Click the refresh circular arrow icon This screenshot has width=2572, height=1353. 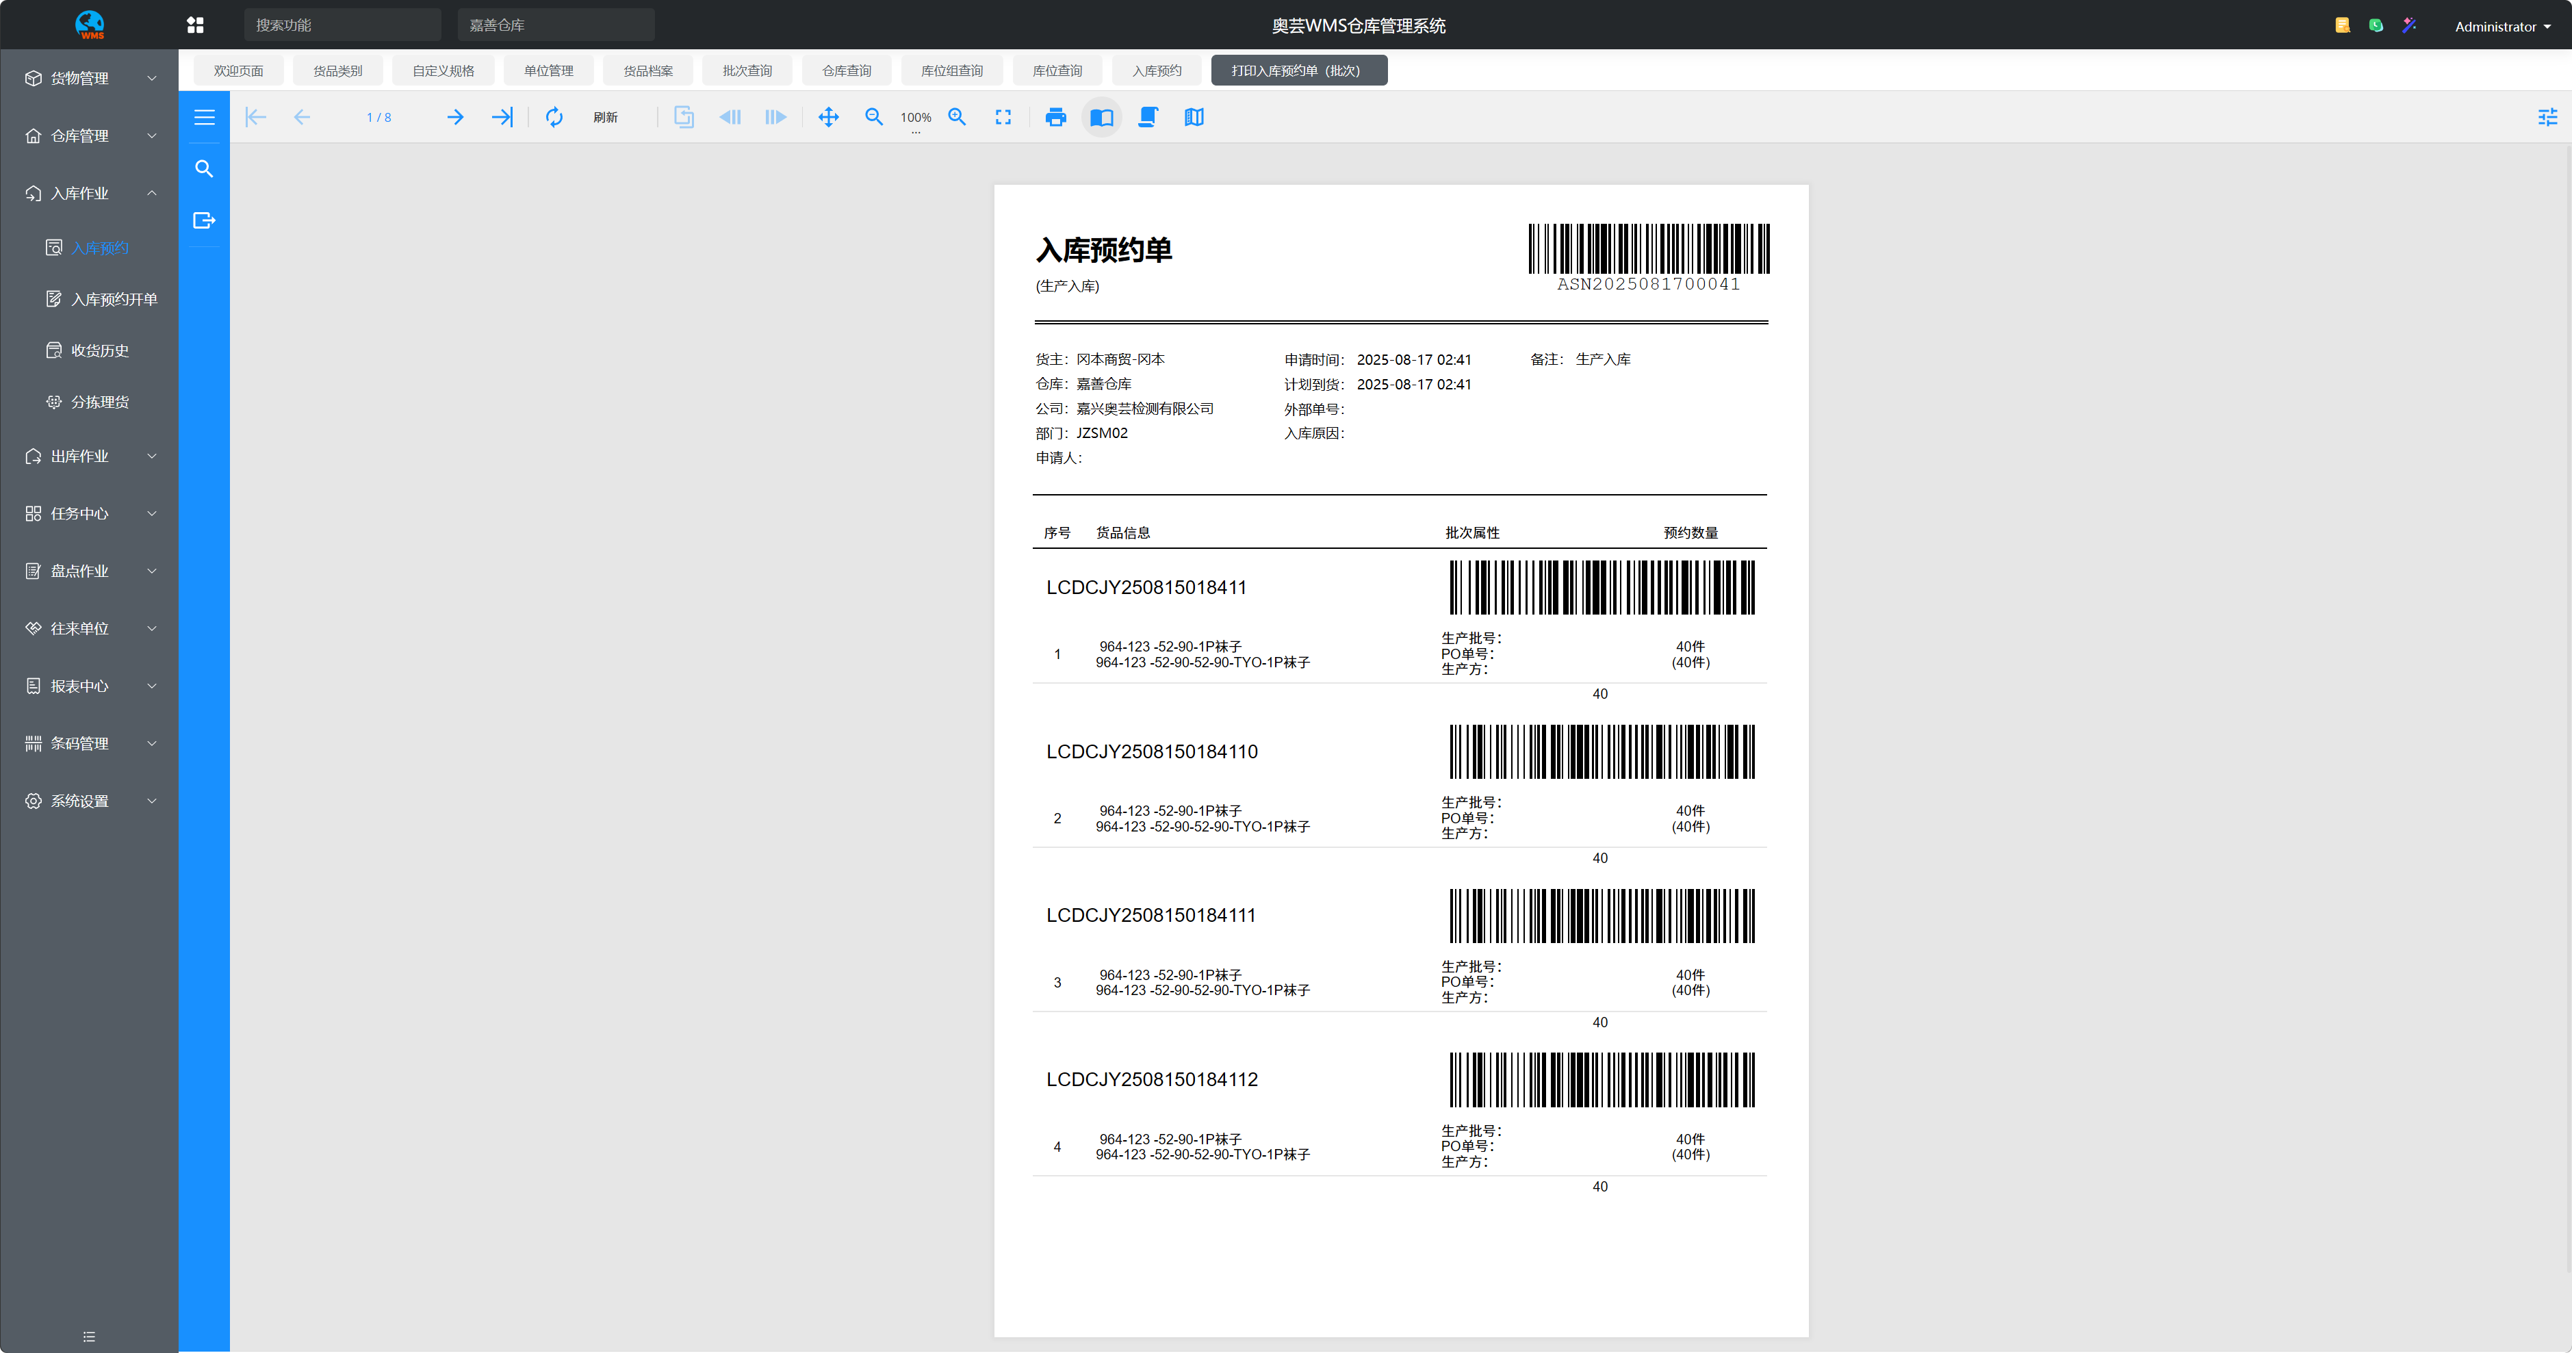coord(554,117)
